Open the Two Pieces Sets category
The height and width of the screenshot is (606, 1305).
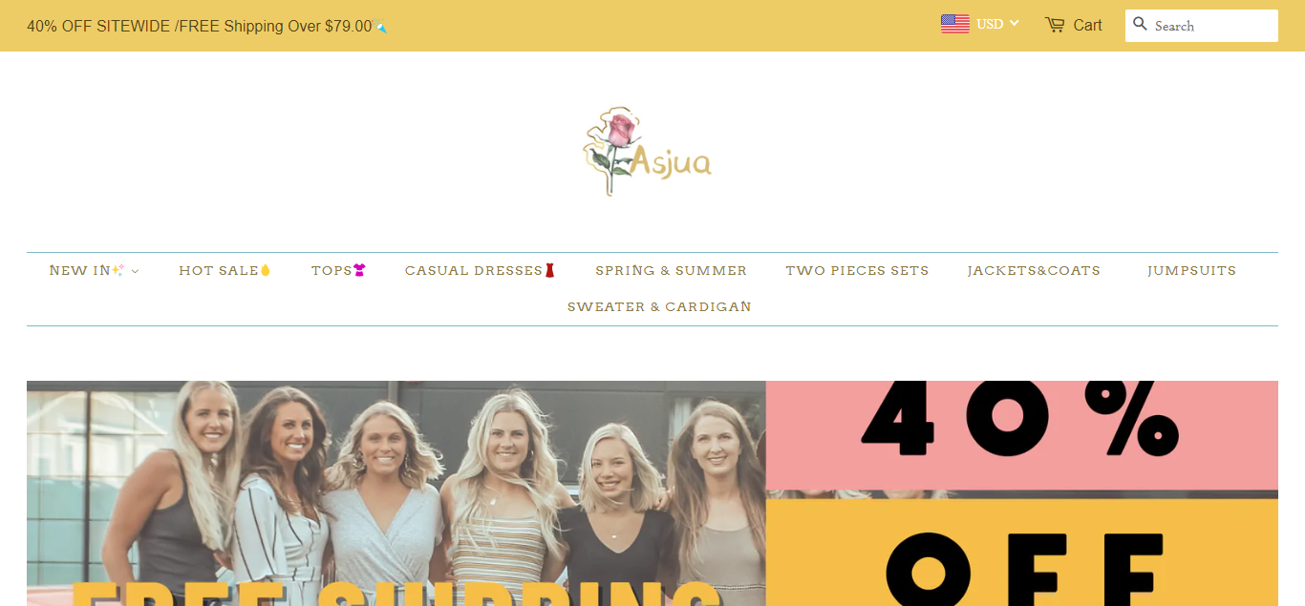click(x=857, y=271)
